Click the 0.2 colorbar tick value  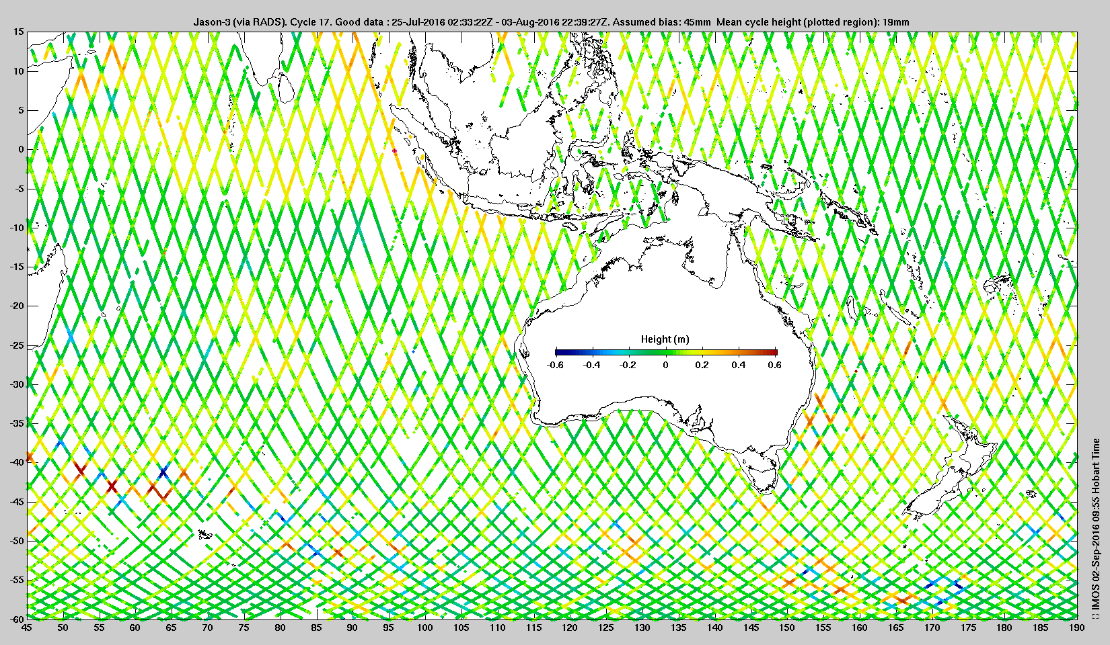[702, 365]
